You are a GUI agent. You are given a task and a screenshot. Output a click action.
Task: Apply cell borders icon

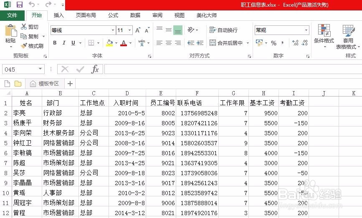point(91,43)
